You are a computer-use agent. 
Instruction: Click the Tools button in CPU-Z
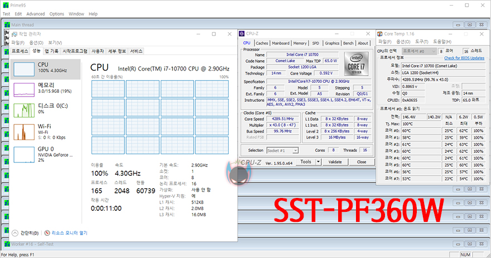[306, 162]
